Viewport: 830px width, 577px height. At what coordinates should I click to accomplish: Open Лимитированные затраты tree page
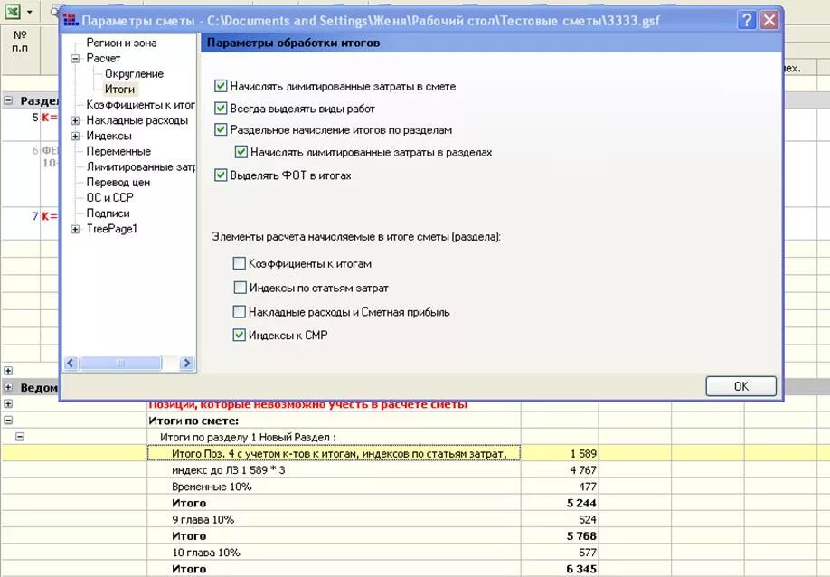140,166
